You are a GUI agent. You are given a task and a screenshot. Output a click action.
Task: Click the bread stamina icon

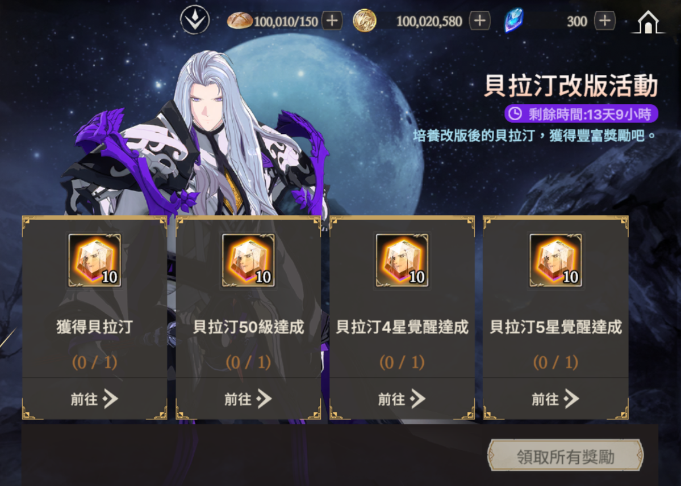point(239,20)
